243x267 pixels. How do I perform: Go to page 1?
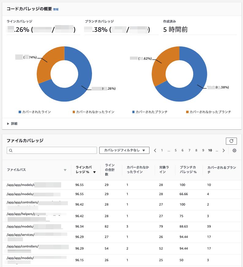(x=162, y=150)
